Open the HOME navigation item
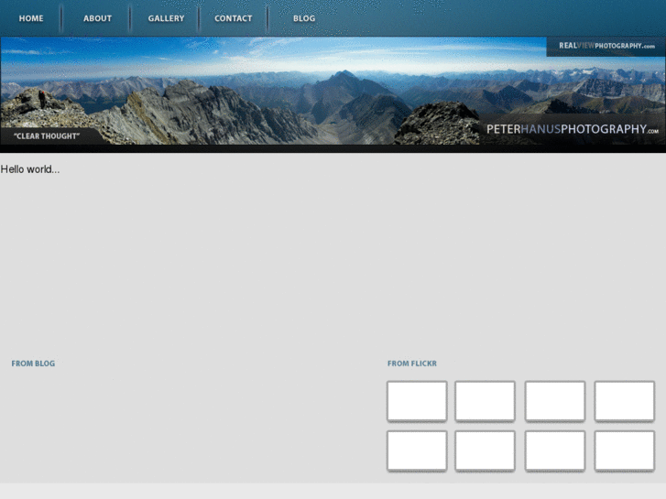The image size is (666, 499). point(31,18)
